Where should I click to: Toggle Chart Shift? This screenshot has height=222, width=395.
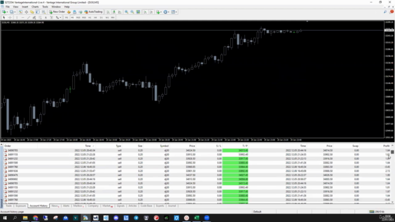click(x=151, y=12)
